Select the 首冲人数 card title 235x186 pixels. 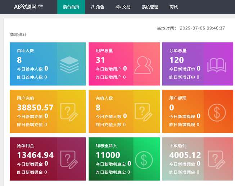[x=26, y=51]
